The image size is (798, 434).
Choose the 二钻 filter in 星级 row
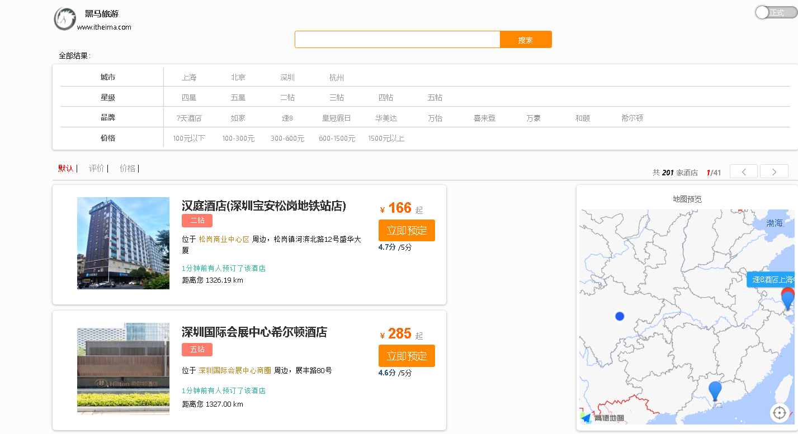point(287,98)
